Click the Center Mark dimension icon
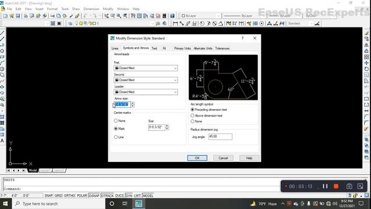 coord(261,23)
